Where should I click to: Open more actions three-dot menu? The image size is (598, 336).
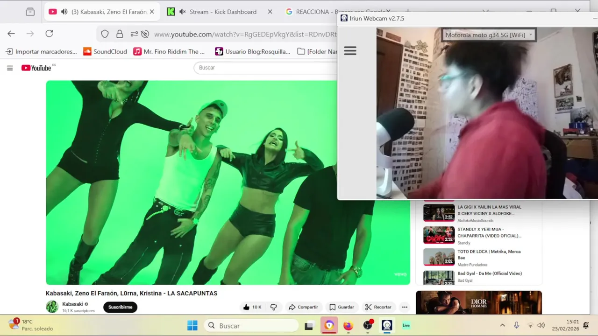405,307
